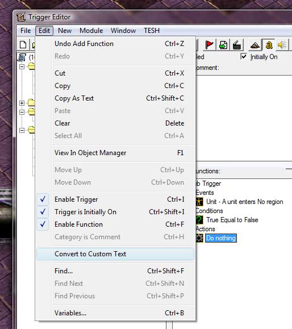
Task: Click the disabled Find Previous entry
Action: 115,296
